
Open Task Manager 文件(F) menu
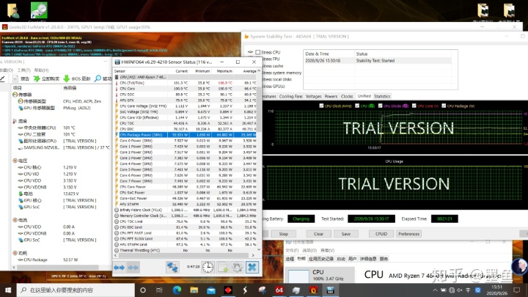pyautogui.click(x=292, y=250)
